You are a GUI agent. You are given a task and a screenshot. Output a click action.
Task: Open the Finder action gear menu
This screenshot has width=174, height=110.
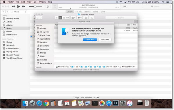point(79,18)
